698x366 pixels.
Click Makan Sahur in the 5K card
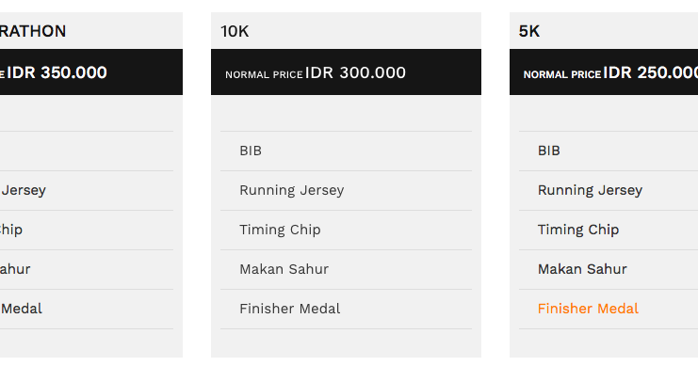pyautogui.click(x=582, y=269)
